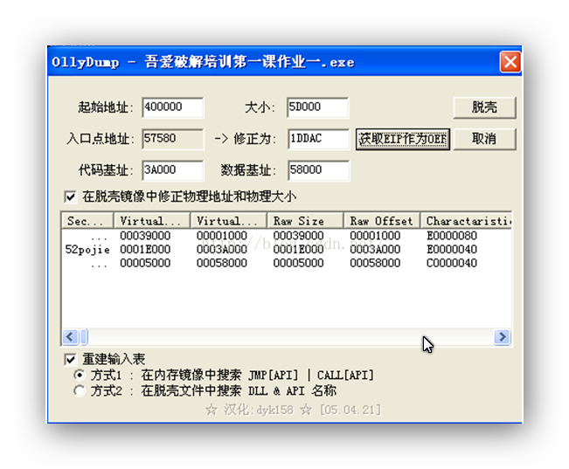The height and width of the screenshot is (469, 569).
Task: Click virtual size value 00005000 in third row
Action: click(145, 263)
